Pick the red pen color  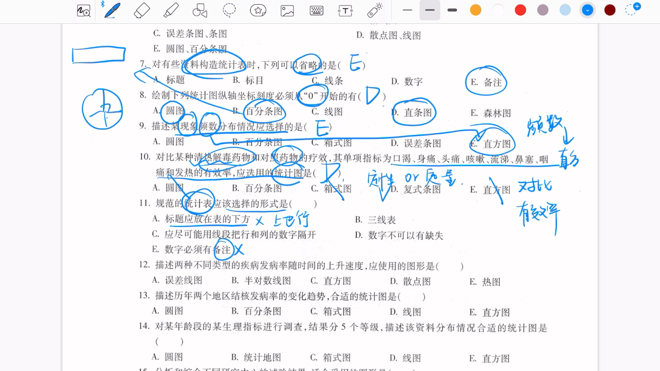(x=520, y=10)
